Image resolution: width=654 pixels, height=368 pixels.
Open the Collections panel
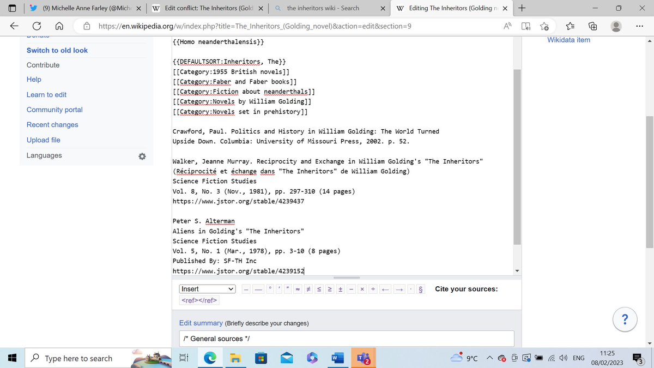pyautogui.click(x=592, y=26)
